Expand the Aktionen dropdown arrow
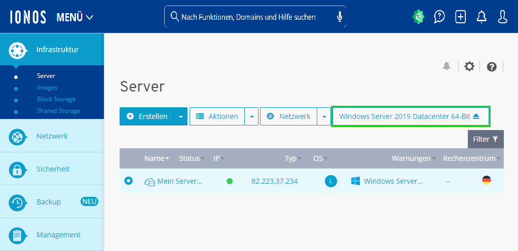Viewport: 518px width, 251px height. point(252,116)
